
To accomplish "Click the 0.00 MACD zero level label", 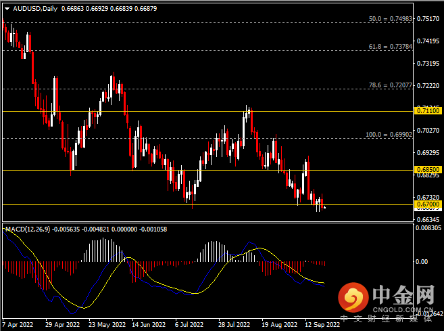I will (421, 262).
